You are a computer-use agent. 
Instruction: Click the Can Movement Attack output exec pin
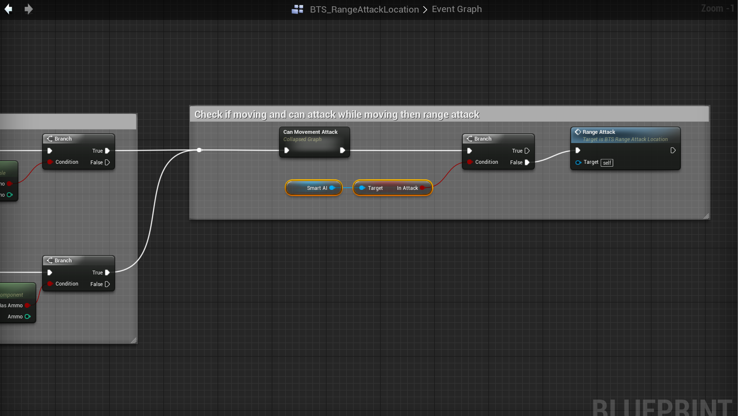(342, 151)
